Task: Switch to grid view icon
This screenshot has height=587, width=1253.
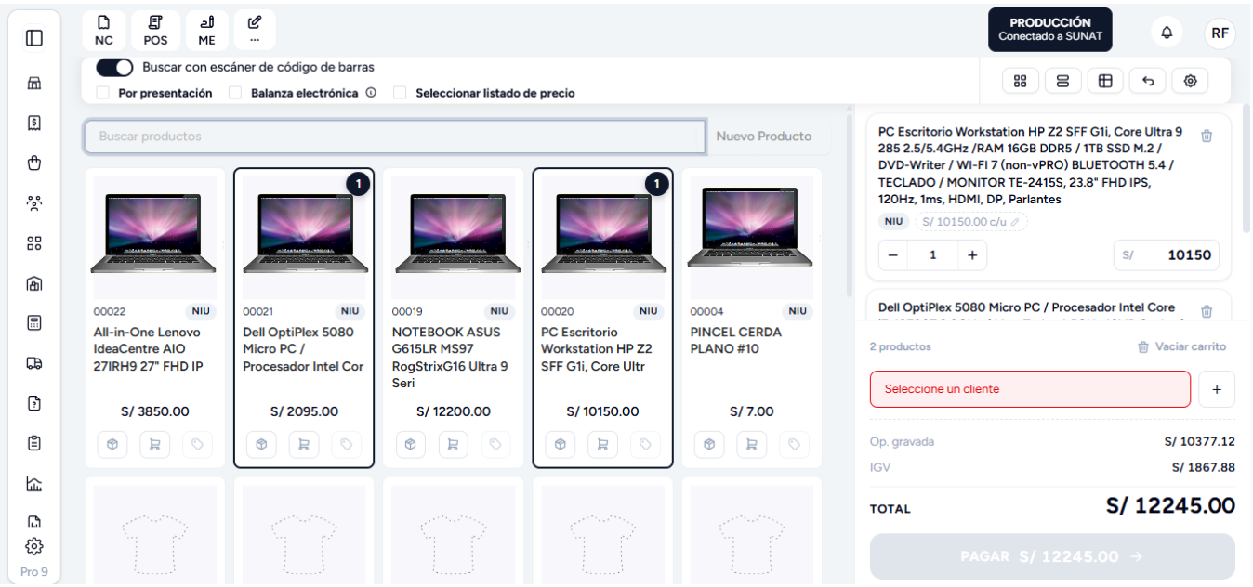Action: tap(1020, 81)
